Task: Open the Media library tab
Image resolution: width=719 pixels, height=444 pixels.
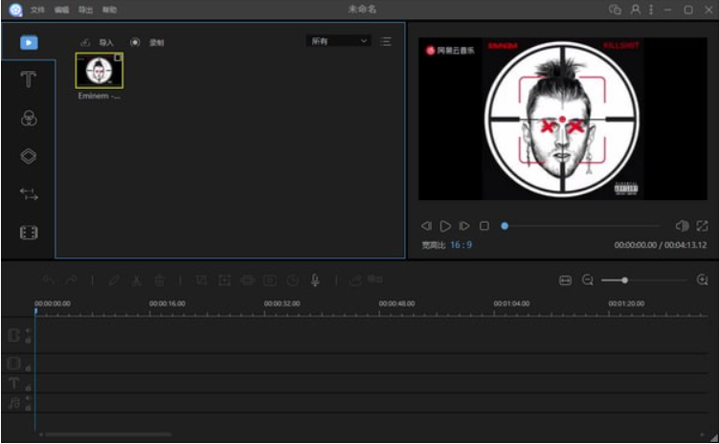Action: coord(29,43)
